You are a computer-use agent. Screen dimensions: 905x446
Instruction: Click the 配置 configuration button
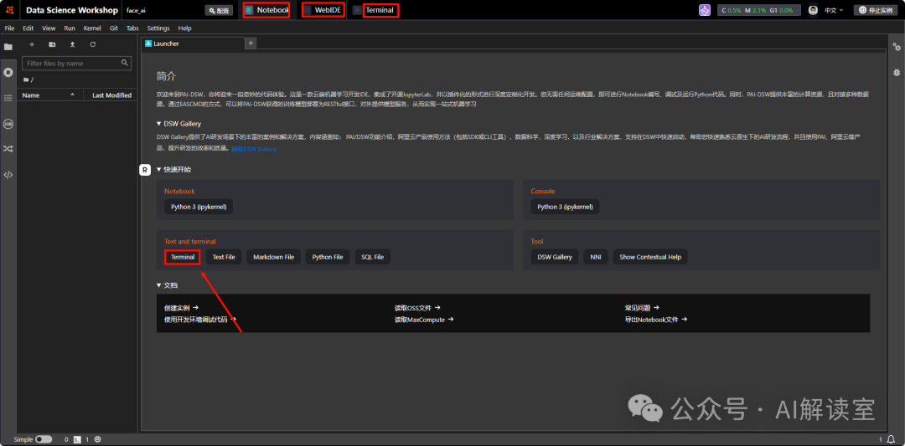pyautogui.click(x=219, y=10)
